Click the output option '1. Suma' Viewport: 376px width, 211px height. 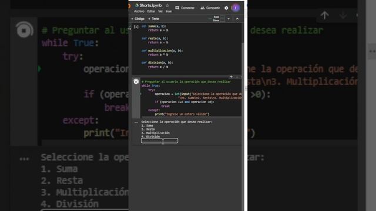click(147, 125)
